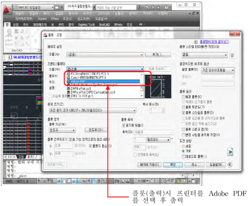Image resolution: width=249 pixels, height=206 pixels.
Task: Open printer 이름(M) dropdown arrow
Action: (x=142, y=69)
